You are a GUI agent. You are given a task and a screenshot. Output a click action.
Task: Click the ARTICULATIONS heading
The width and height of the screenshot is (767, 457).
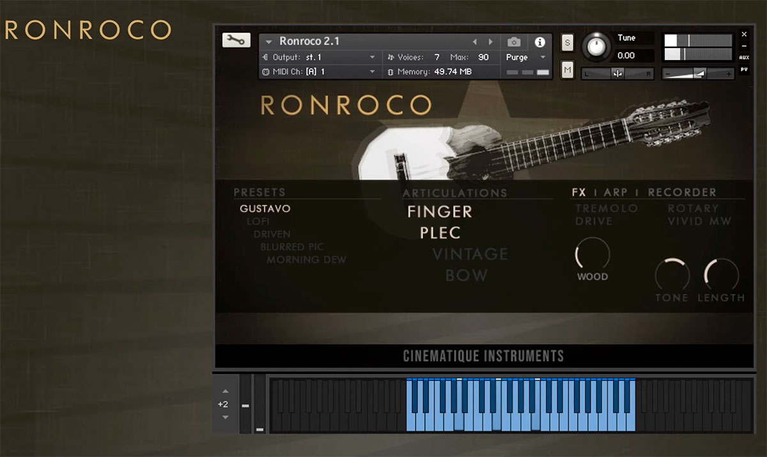coord(455,192)
